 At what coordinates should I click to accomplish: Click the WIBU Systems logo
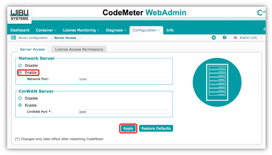pyautogui.click(x=19, y=15)
